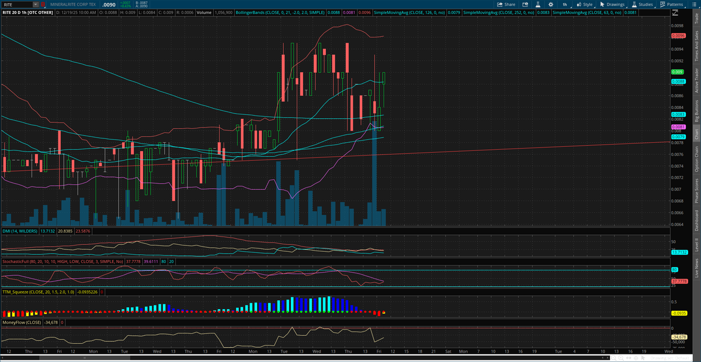Click the SimpleMovingAvg (CLOSE, 252, 0, no) label
This screenshot has height=362, width=701.
498,12
